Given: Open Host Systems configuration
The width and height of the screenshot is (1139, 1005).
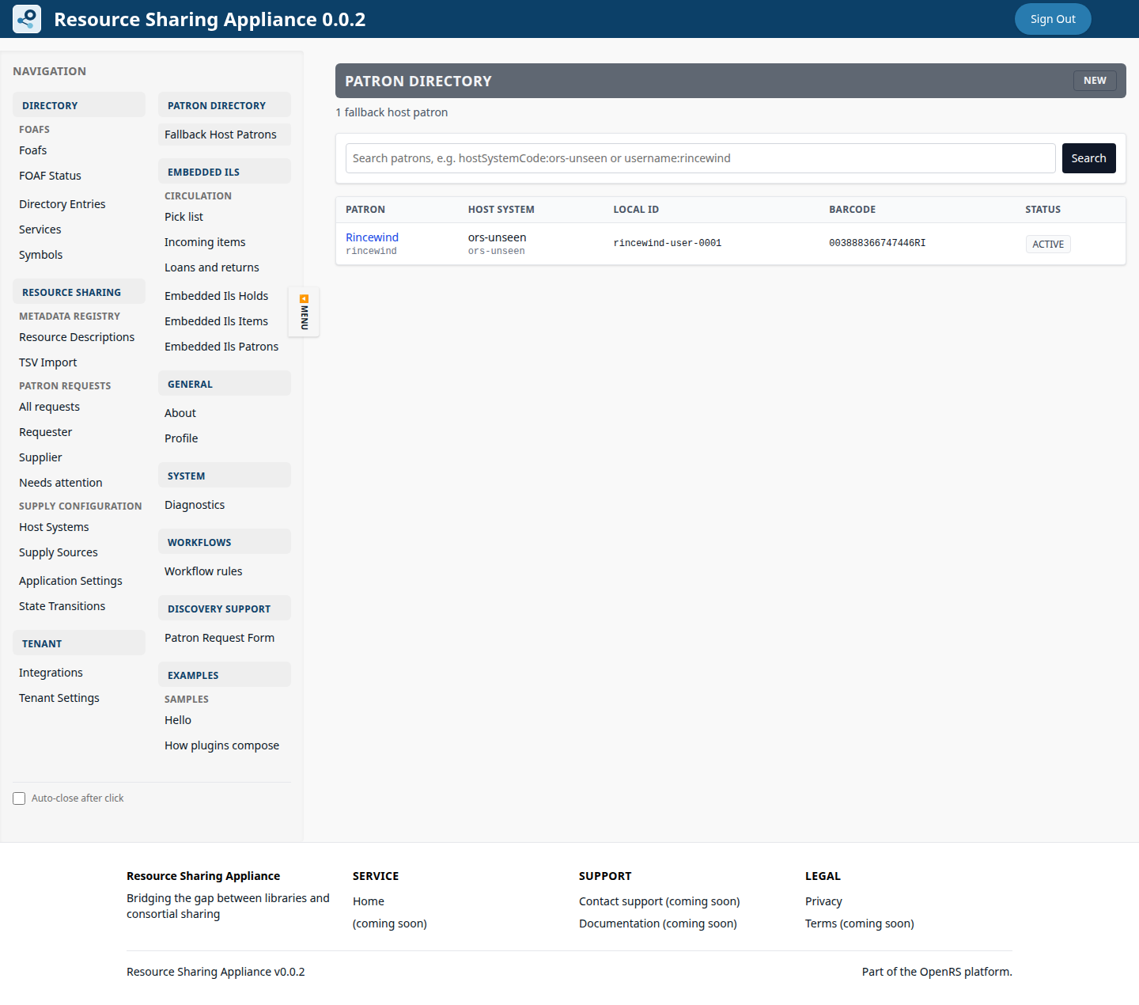Looking at the screenshot, I should point(54,527).
